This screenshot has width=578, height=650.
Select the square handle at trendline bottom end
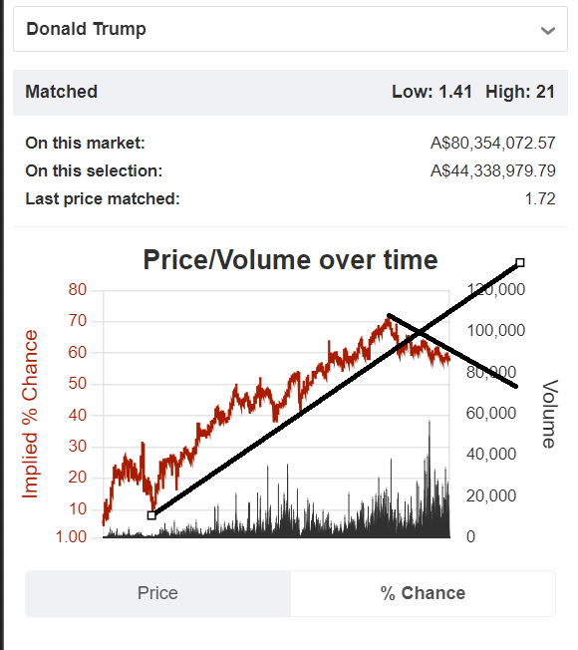(151, 515)
